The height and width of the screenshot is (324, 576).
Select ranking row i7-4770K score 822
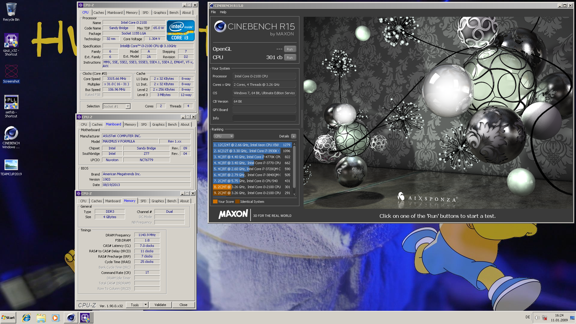252,157
